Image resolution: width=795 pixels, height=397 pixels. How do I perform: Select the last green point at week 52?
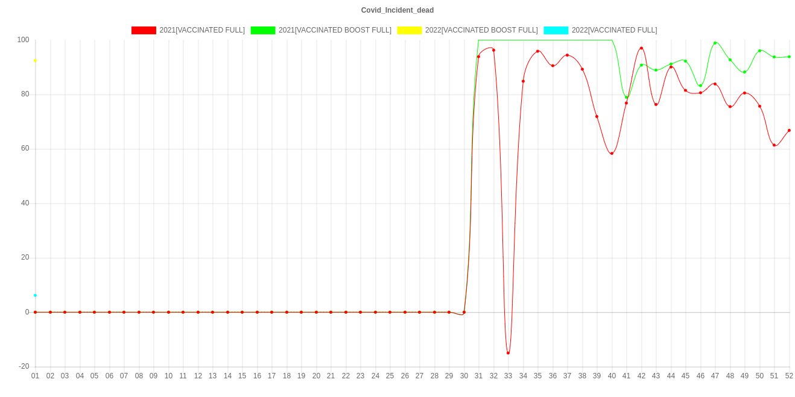789,57
